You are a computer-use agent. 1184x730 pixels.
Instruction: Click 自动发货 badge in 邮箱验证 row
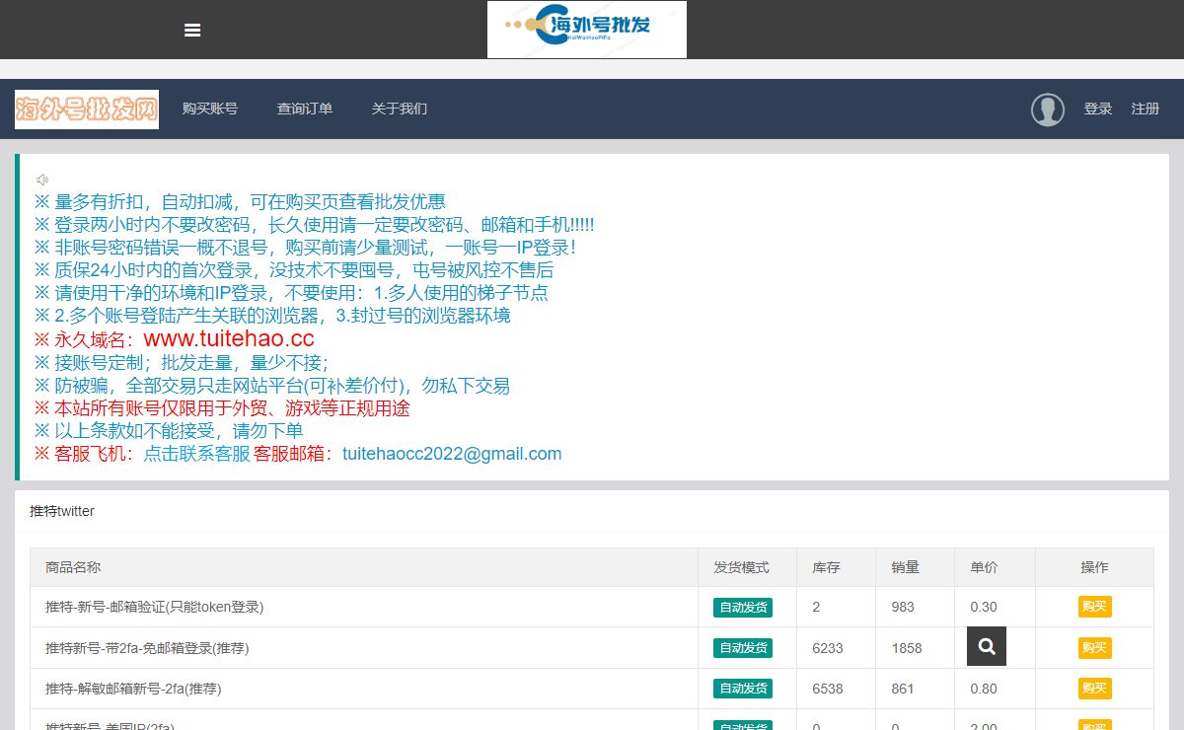[x=743, y=607]
